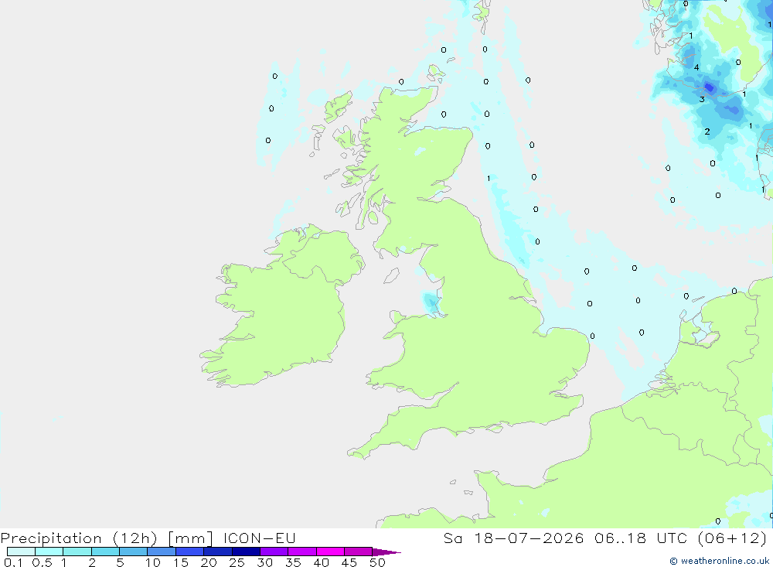The image size is (773, 567).
Task: Click the legend label "0.1"
Action: (x=13, y=562)
